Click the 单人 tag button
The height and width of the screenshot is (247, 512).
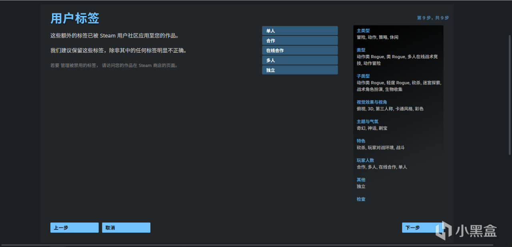point(300,31)
